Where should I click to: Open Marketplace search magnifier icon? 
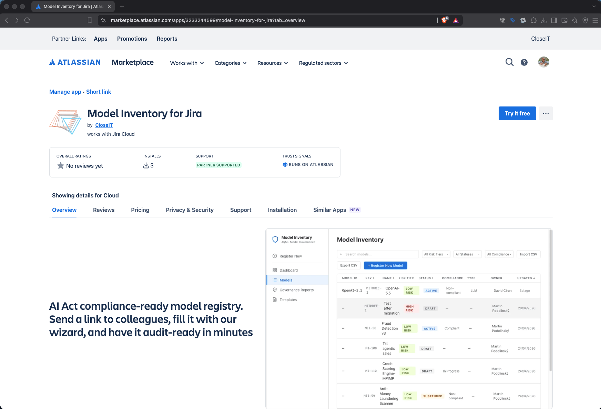pyautogui.click(x=509, y=62)
